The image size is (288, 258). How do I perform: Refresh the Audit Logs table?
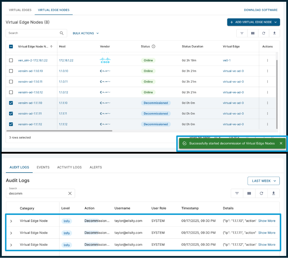click(261, 193)
